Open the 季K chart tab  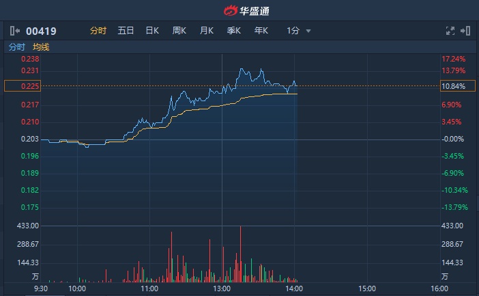234,31
